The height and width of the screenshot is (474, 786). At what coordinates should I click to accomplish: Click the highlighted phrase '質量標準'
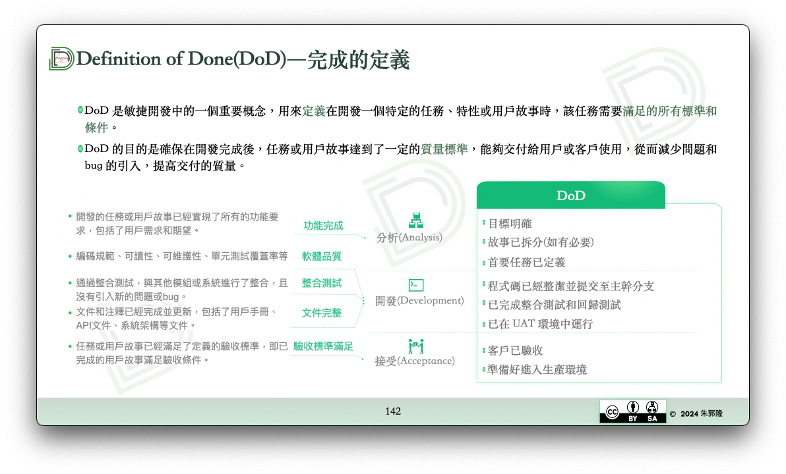(x=444, y=149)
